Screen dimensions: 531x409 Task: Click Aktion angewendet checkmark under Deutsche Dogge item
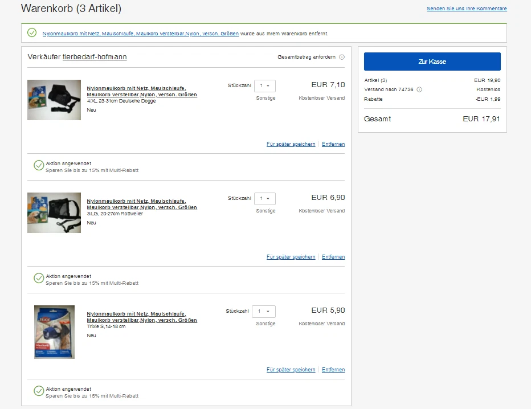point(39,165)
